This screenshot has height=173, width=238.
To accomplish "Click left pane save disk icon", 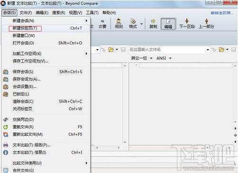I will click(x=123, y=50).
